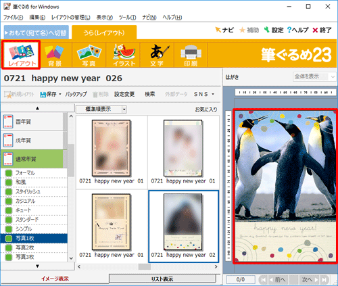Select the 写真3枚 subcategory
Screen dimensions: 338x286
click(34, 257)
